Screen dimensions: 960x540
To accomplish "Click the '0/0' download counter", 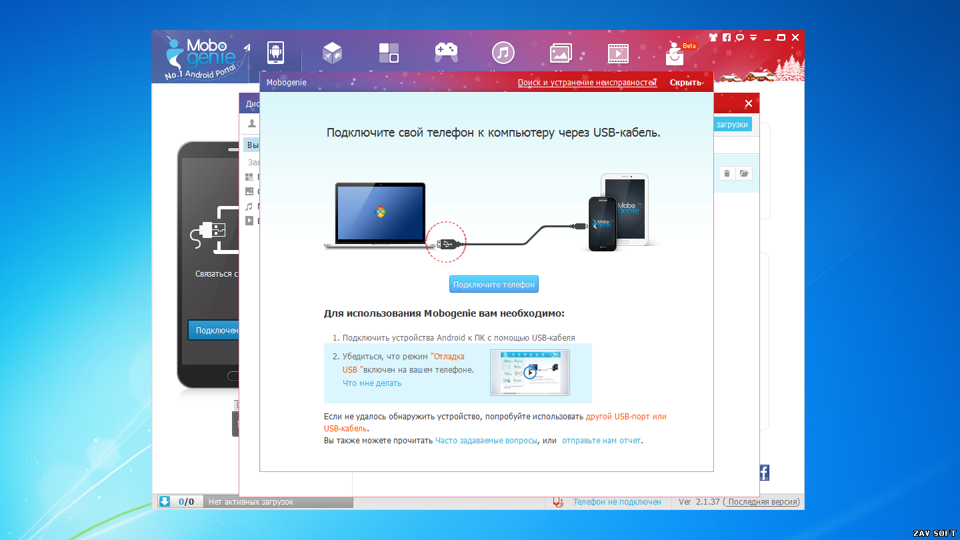I will point(186,502).
